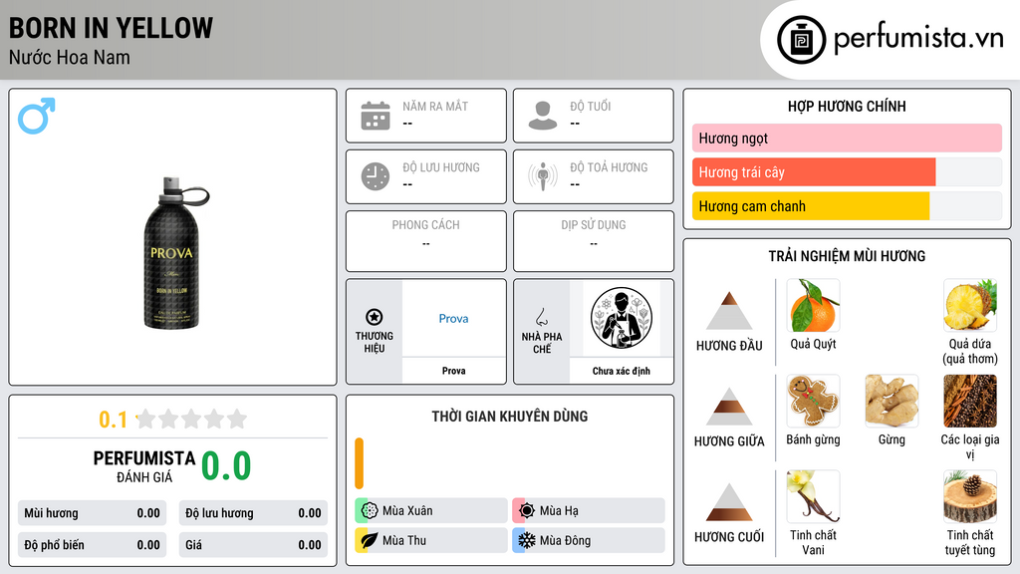Image resolution: width=1020 pixels, height=574 pixels.
Task: Click the Mùa Đông snowflake icon
Action: [527, 540]
